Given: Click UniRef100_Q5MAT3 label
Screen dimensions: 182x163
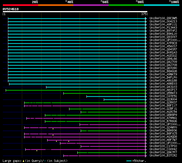Looking at the screenshot, I should (x=163, y=93).
